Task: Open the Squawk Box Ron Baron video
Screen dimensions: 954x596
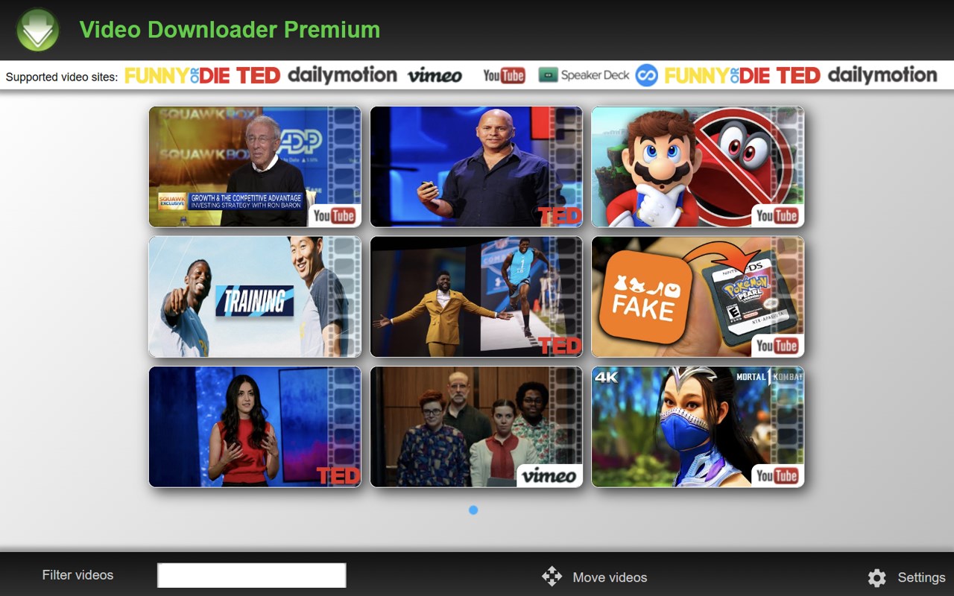Action: point(255,167)
